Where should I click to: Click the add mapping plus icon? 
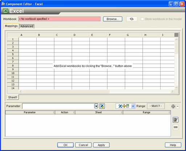click(173, 106)
